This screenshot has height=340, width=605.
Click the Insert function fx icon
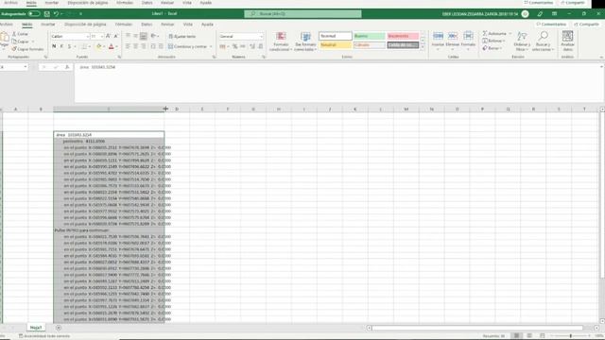pyautogui.click(x=67, y=67)
